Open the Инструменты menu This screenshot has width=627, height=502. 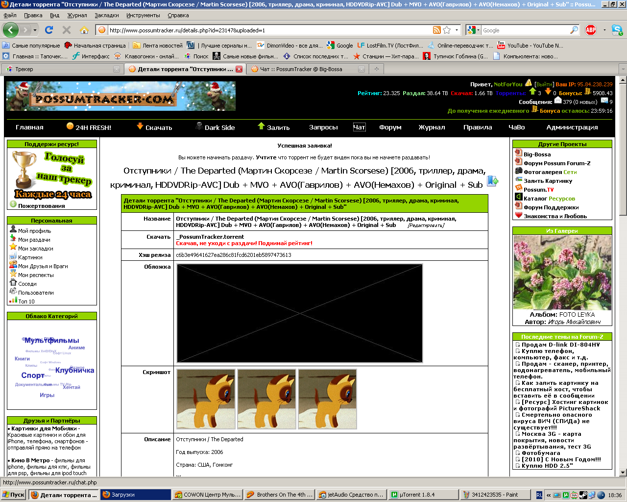pos(143,15)
